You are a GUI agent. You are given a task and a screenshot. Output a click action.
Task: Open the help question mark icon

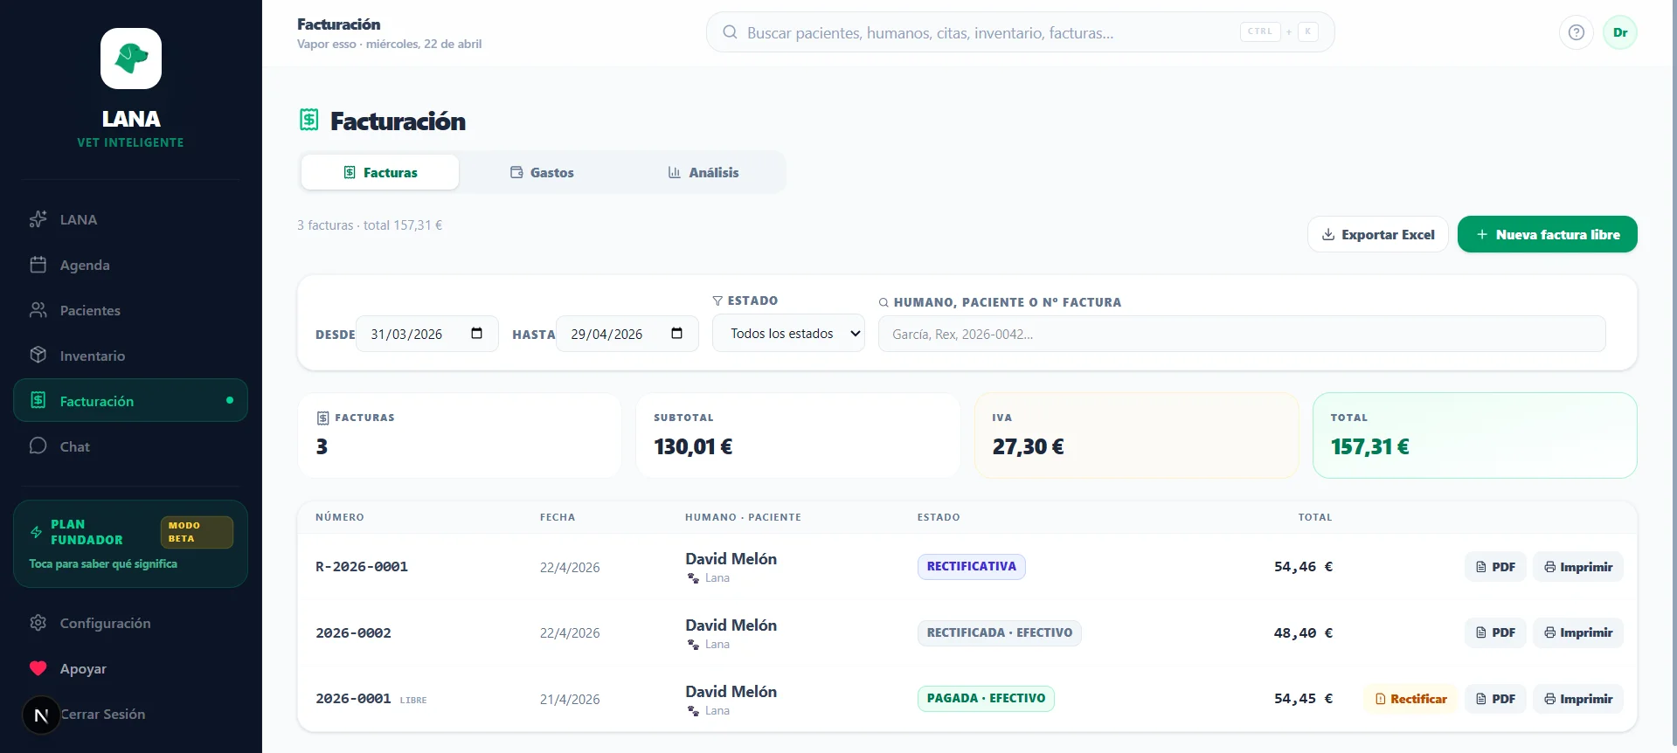click(x=1576, y=32)
